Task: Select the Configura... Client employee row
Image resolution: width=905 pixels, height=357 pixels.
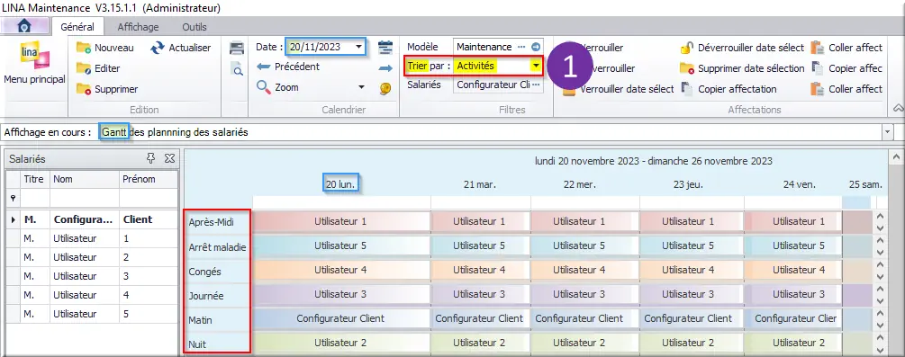Action: click(x=91, y=219)
